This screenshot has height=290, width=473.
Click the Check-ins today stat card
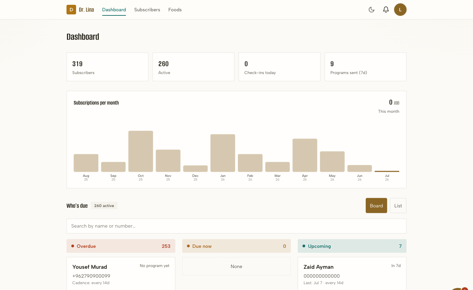point(279,67)
